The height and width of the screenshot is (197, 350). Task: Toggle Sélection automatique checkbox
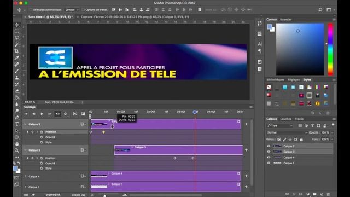[x=31, y=10]
